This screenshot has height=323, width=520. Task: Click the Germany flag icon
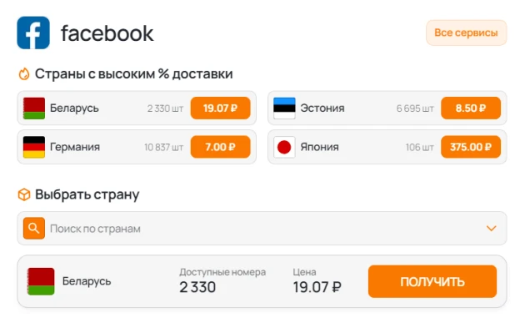coord(34,147)
